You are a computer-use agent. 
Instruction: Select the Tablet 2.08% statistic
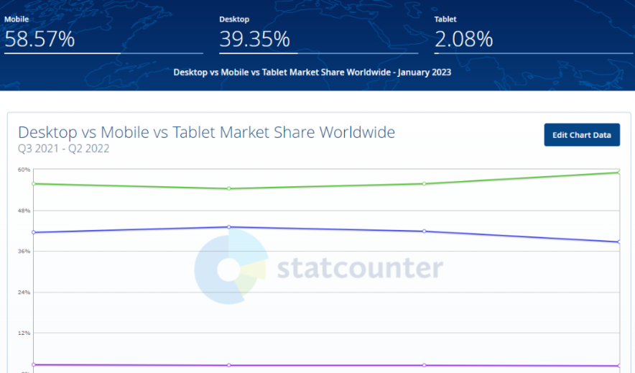point(463,39)
